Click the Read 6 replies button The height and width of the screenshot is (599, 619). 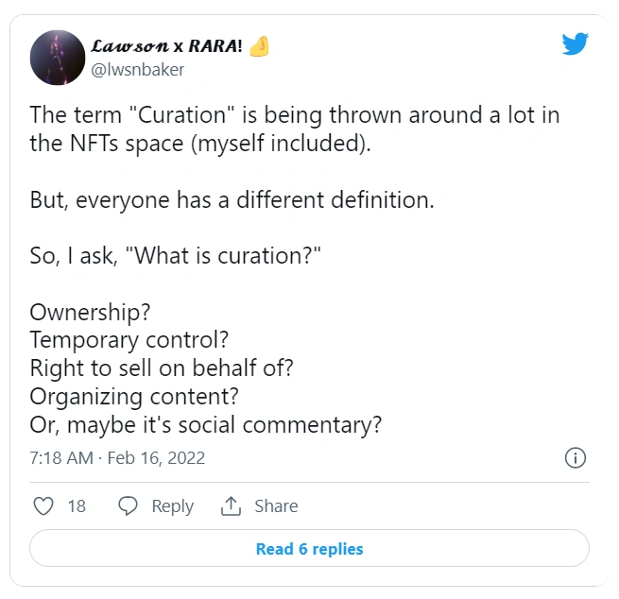[x=310, y=549]
